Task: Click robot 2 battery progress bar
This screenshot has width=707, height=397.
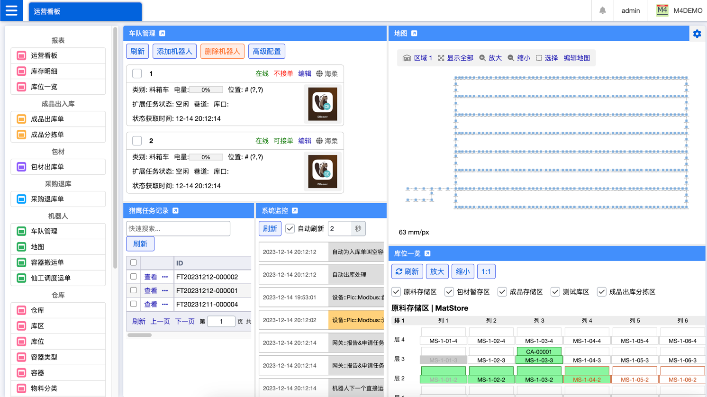Action: [206, 157]
